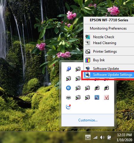Click the network signal bars icon
Screen dimensions: 134x143
pyautogui.click(x=95, y=137)
